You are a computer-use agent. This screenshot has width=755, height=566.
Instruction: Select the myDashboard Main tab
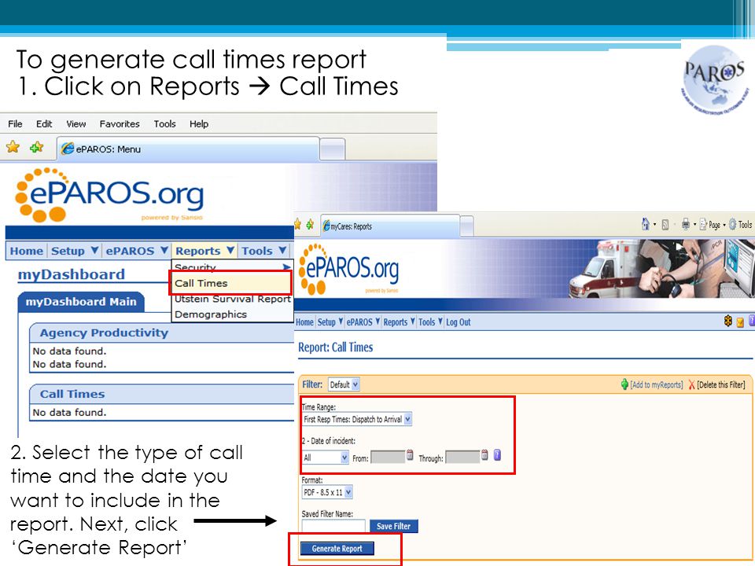coord(81,302)
